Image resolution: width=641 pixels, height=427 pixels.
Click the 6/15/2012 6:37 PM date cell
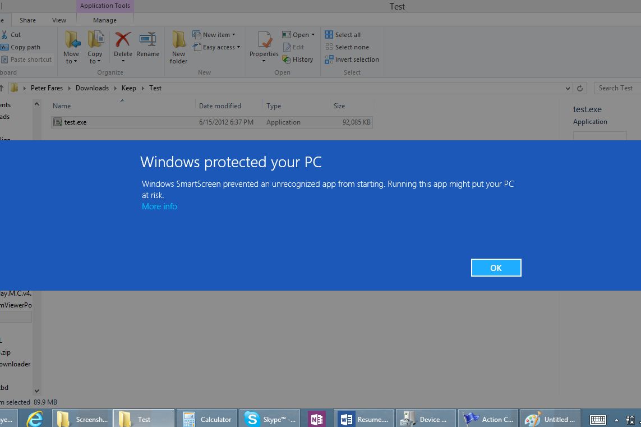pos(226,122)
